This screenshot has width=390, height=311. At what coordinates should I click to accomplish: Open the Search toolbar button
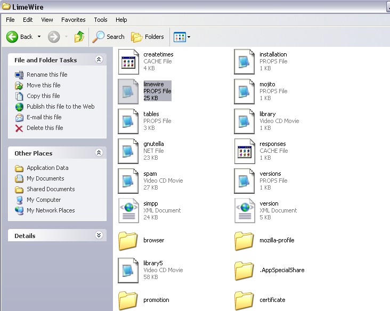coord(108,37)
